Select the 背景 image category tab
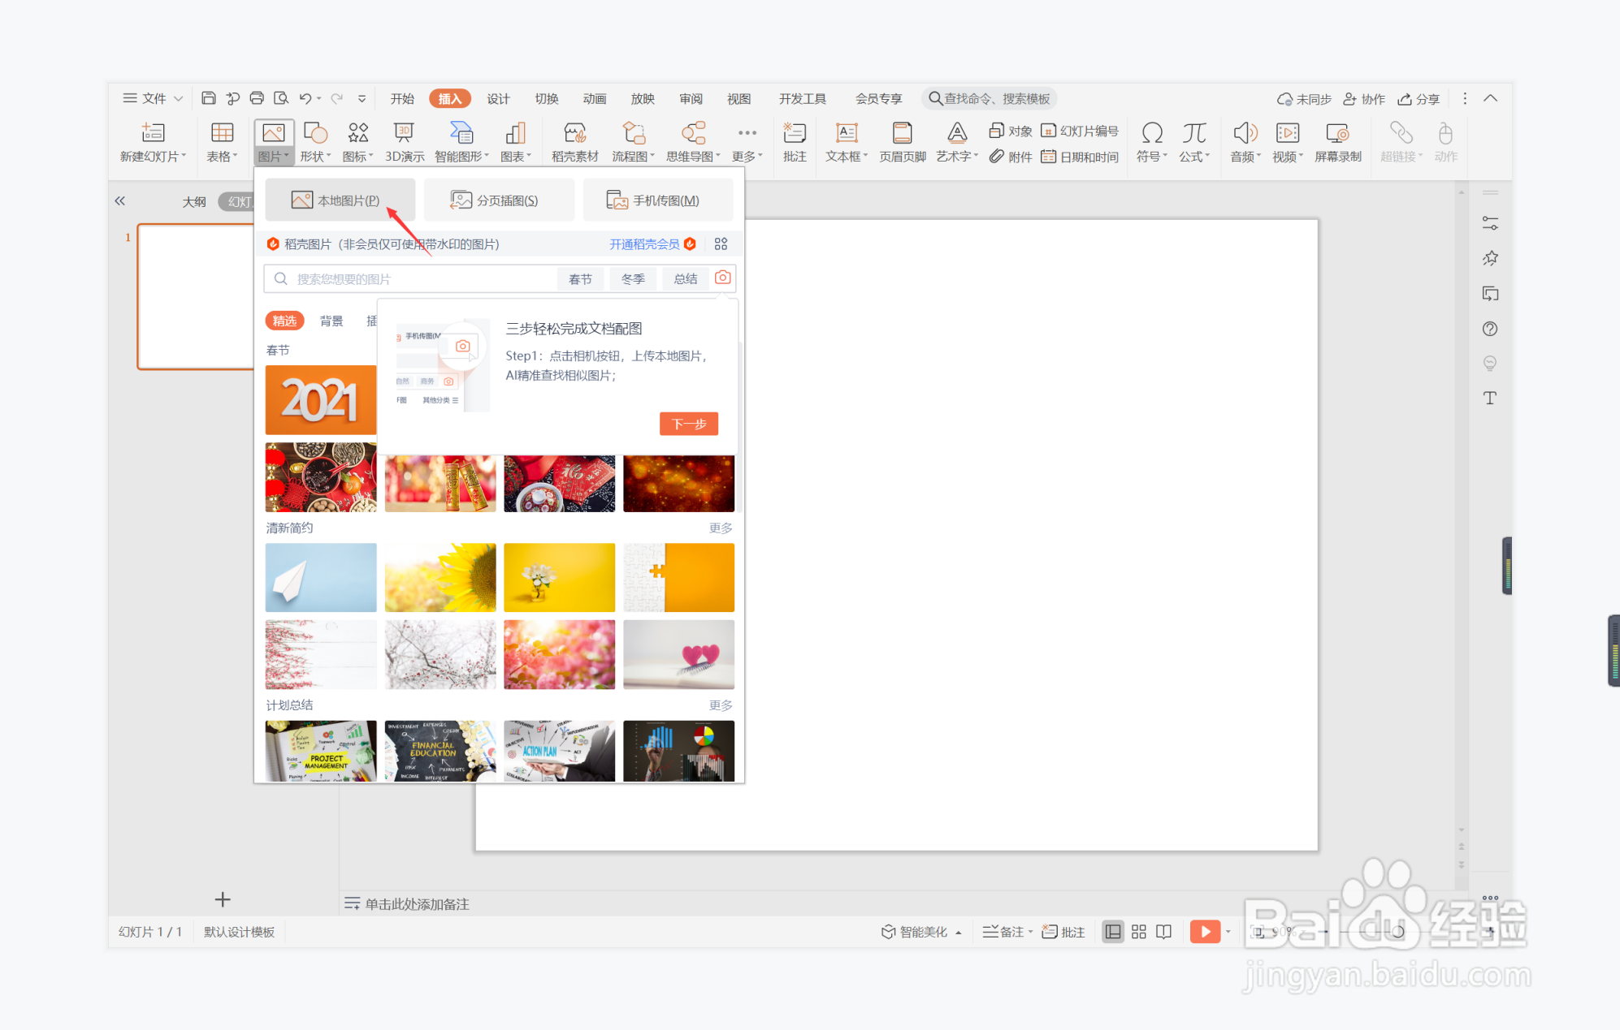Viewport: 1620px width, 1030px height. [x=331, y=321]
